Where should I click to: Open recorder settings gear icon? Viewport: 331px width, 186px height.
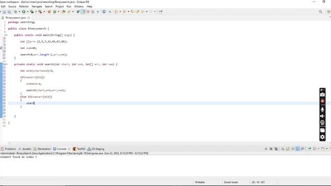[x=322, y=137]
